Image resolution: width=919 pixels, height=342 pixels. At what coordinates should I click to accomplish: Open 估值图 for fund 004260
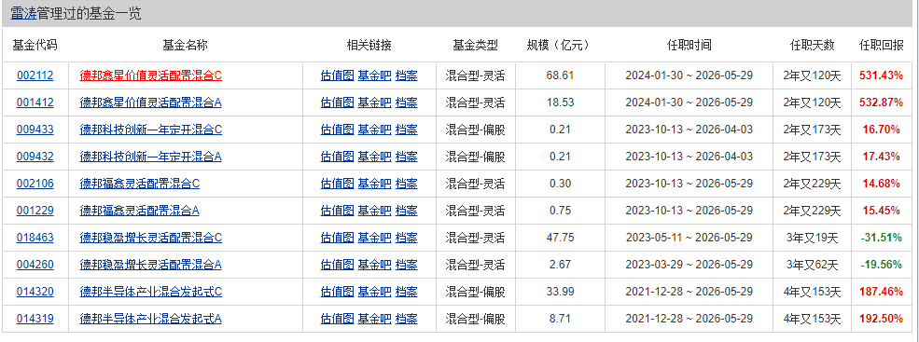[x=337, y=265]
